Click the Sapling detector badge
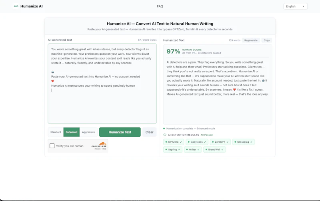 (x=173, y=149)
